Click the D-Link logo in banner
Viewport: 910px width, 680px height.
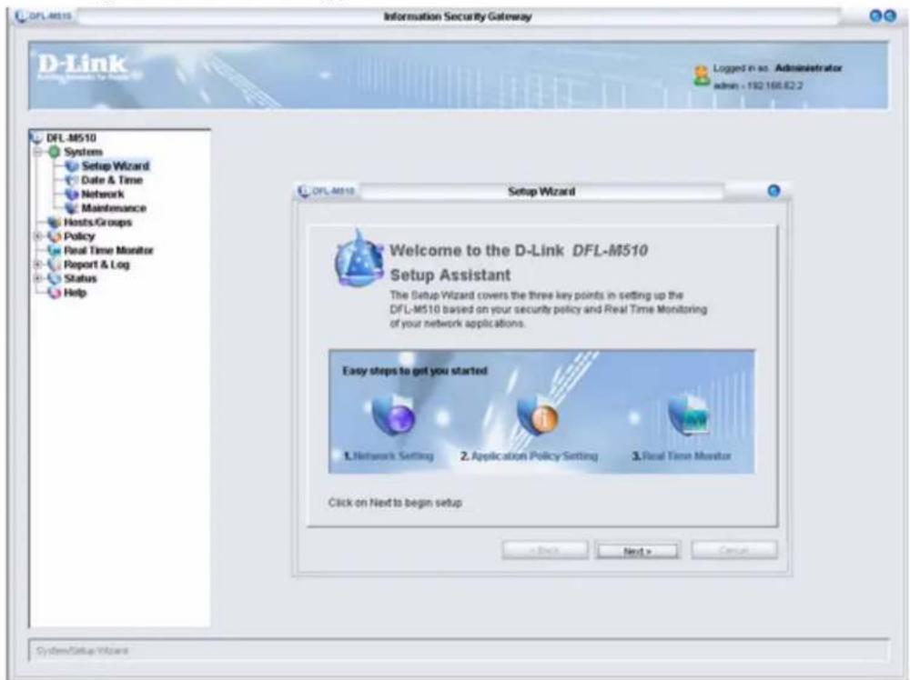coord(83,66)
